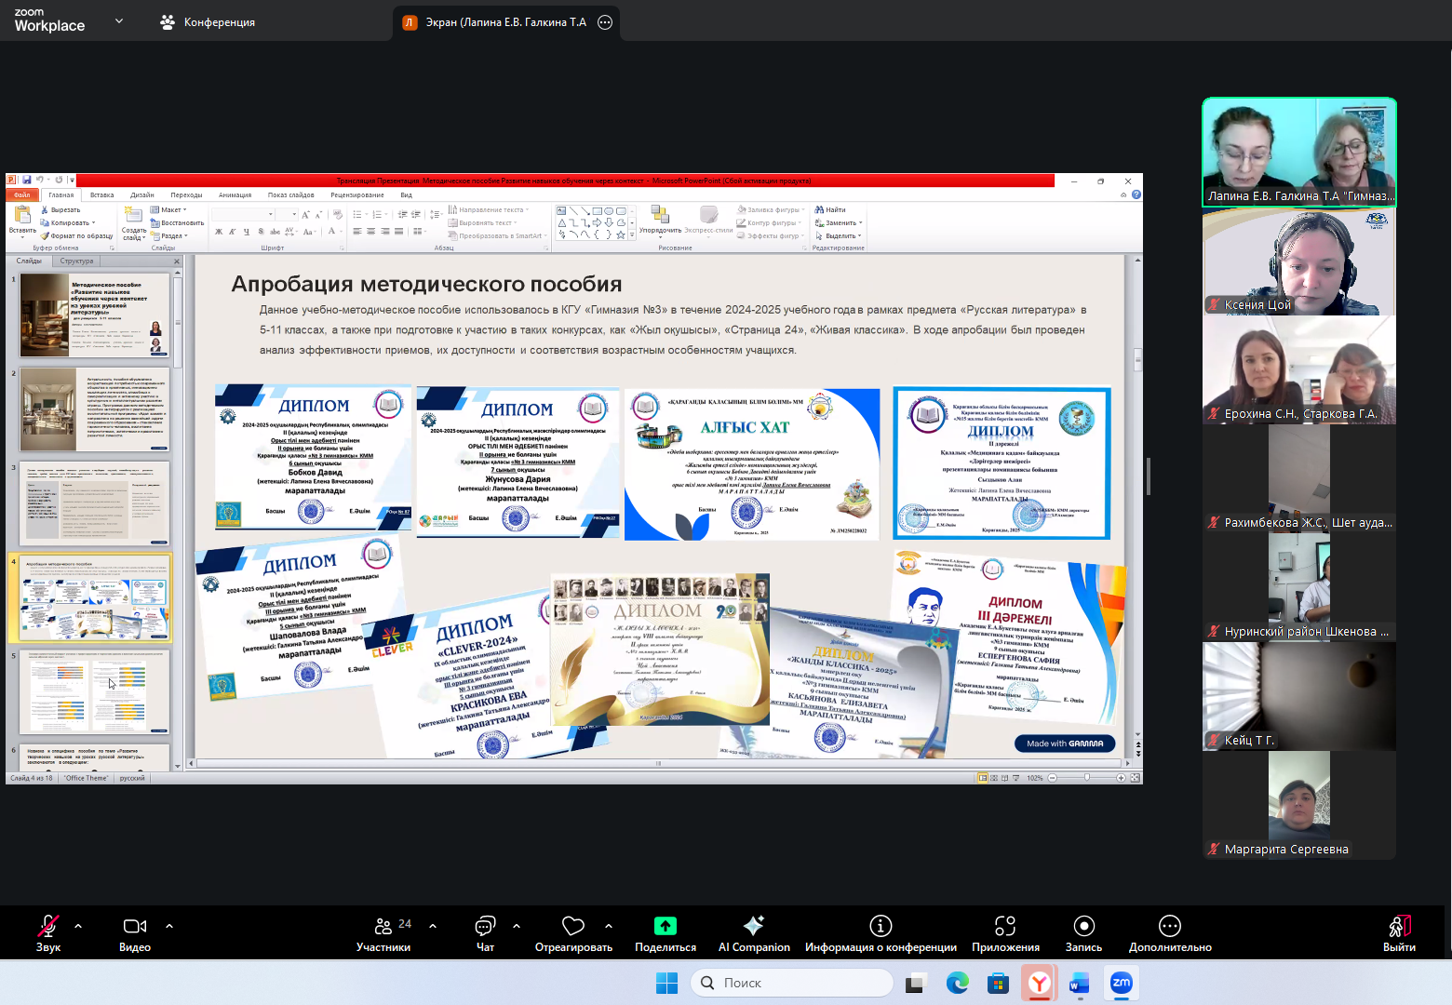This screenshot has height=1005, width=1452.
Task: Click the React heart icon
Action: point(573,926)
